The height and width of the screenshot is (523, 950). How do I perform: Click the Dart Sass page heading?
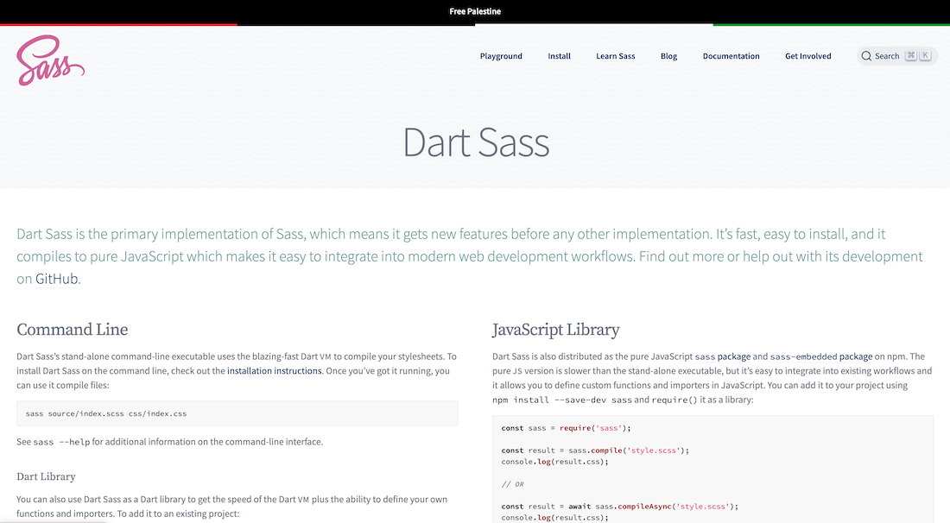click(475, 143)
